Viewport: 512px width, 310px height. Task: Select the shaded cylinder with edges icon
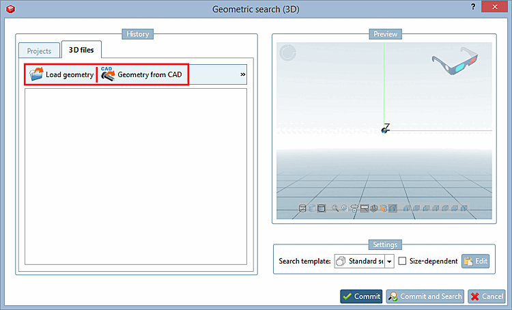(x=322, y=208)
